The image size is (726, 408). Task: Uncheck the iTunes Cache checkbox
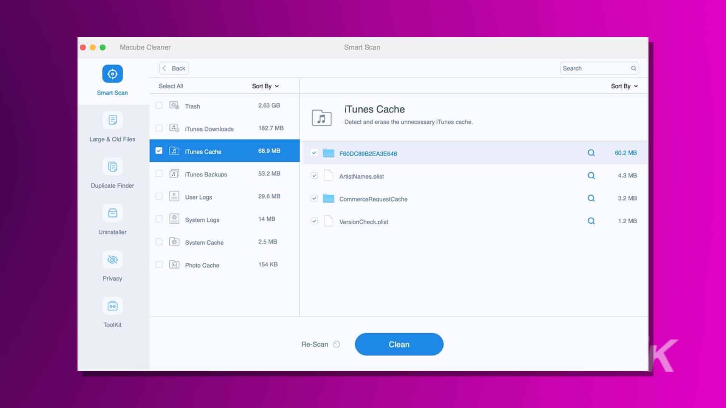[159, 151]
